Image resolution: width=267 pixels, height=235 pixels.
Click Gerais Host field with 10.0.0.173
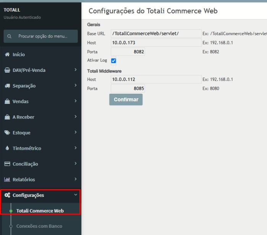tap(156, 42)
